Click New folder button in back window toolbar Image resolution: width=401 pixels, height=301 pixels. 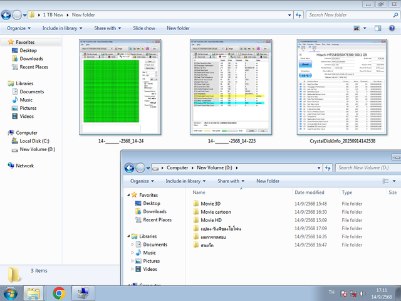178,28
